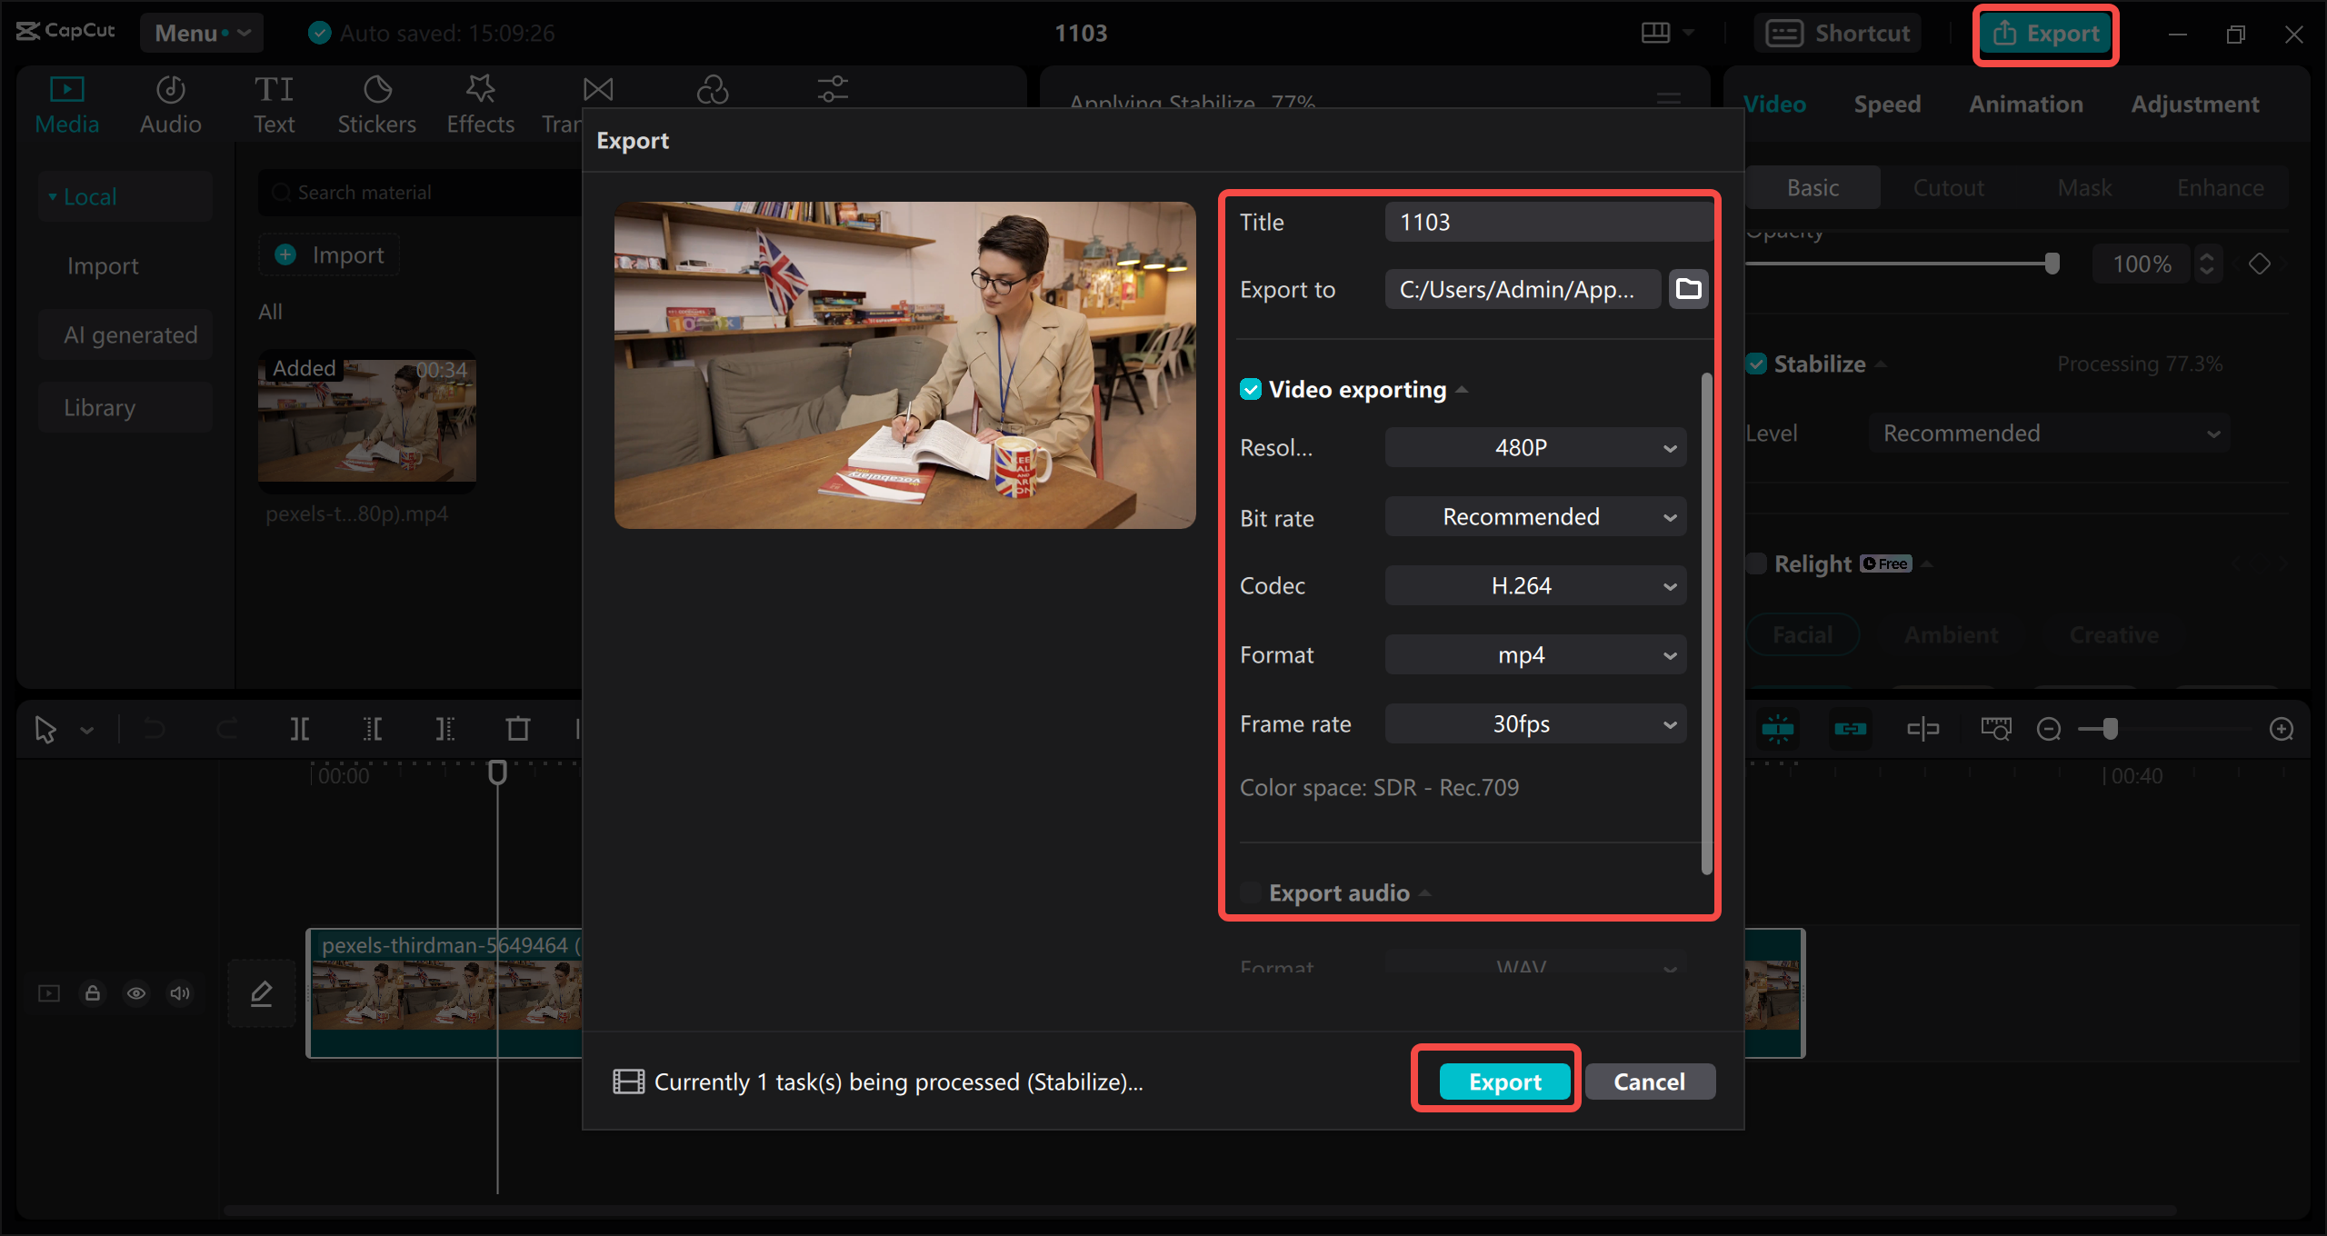
Task: Click Cancel to dismiss export dialog
Action: 1648,1081
